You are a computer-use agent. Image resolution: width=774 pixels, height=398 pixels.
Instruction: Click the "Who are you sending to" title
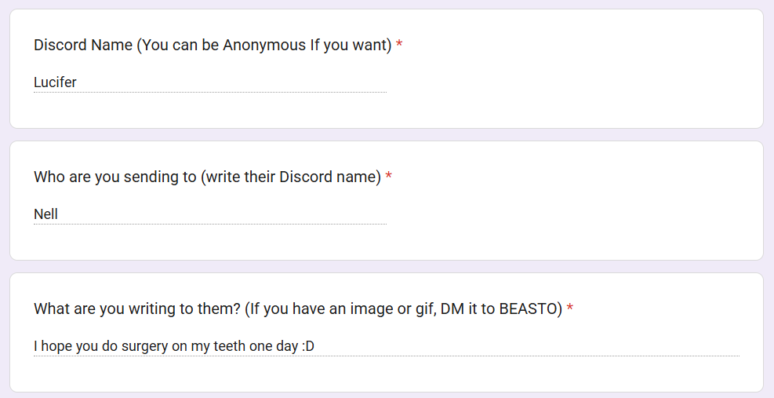click(114, 177)
